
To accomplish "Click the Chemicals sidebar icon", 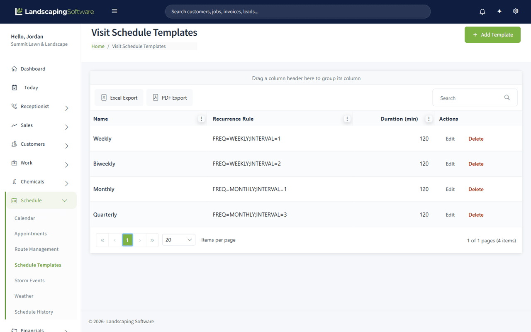I will tap(15, 182).
